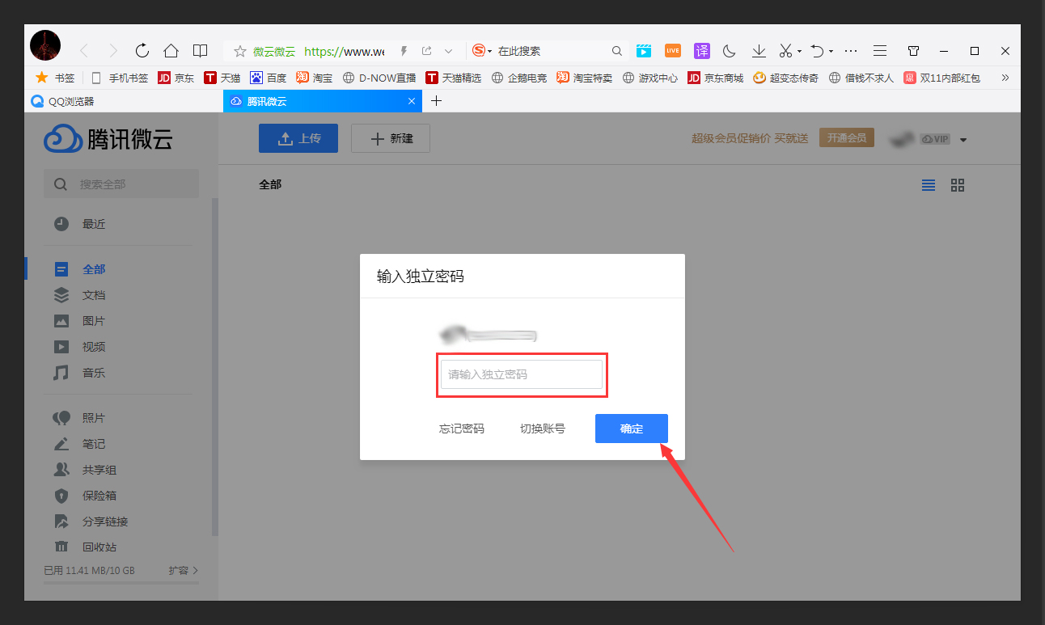Open the screenshot tool dropdown arrow

click(x=797, y=50)
